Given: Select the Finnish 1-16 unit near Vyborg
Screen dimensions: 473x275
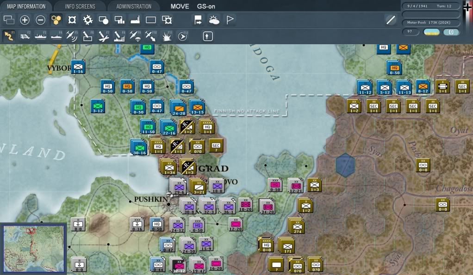Looking at the screenshot, I should click(x=78, y=67).
